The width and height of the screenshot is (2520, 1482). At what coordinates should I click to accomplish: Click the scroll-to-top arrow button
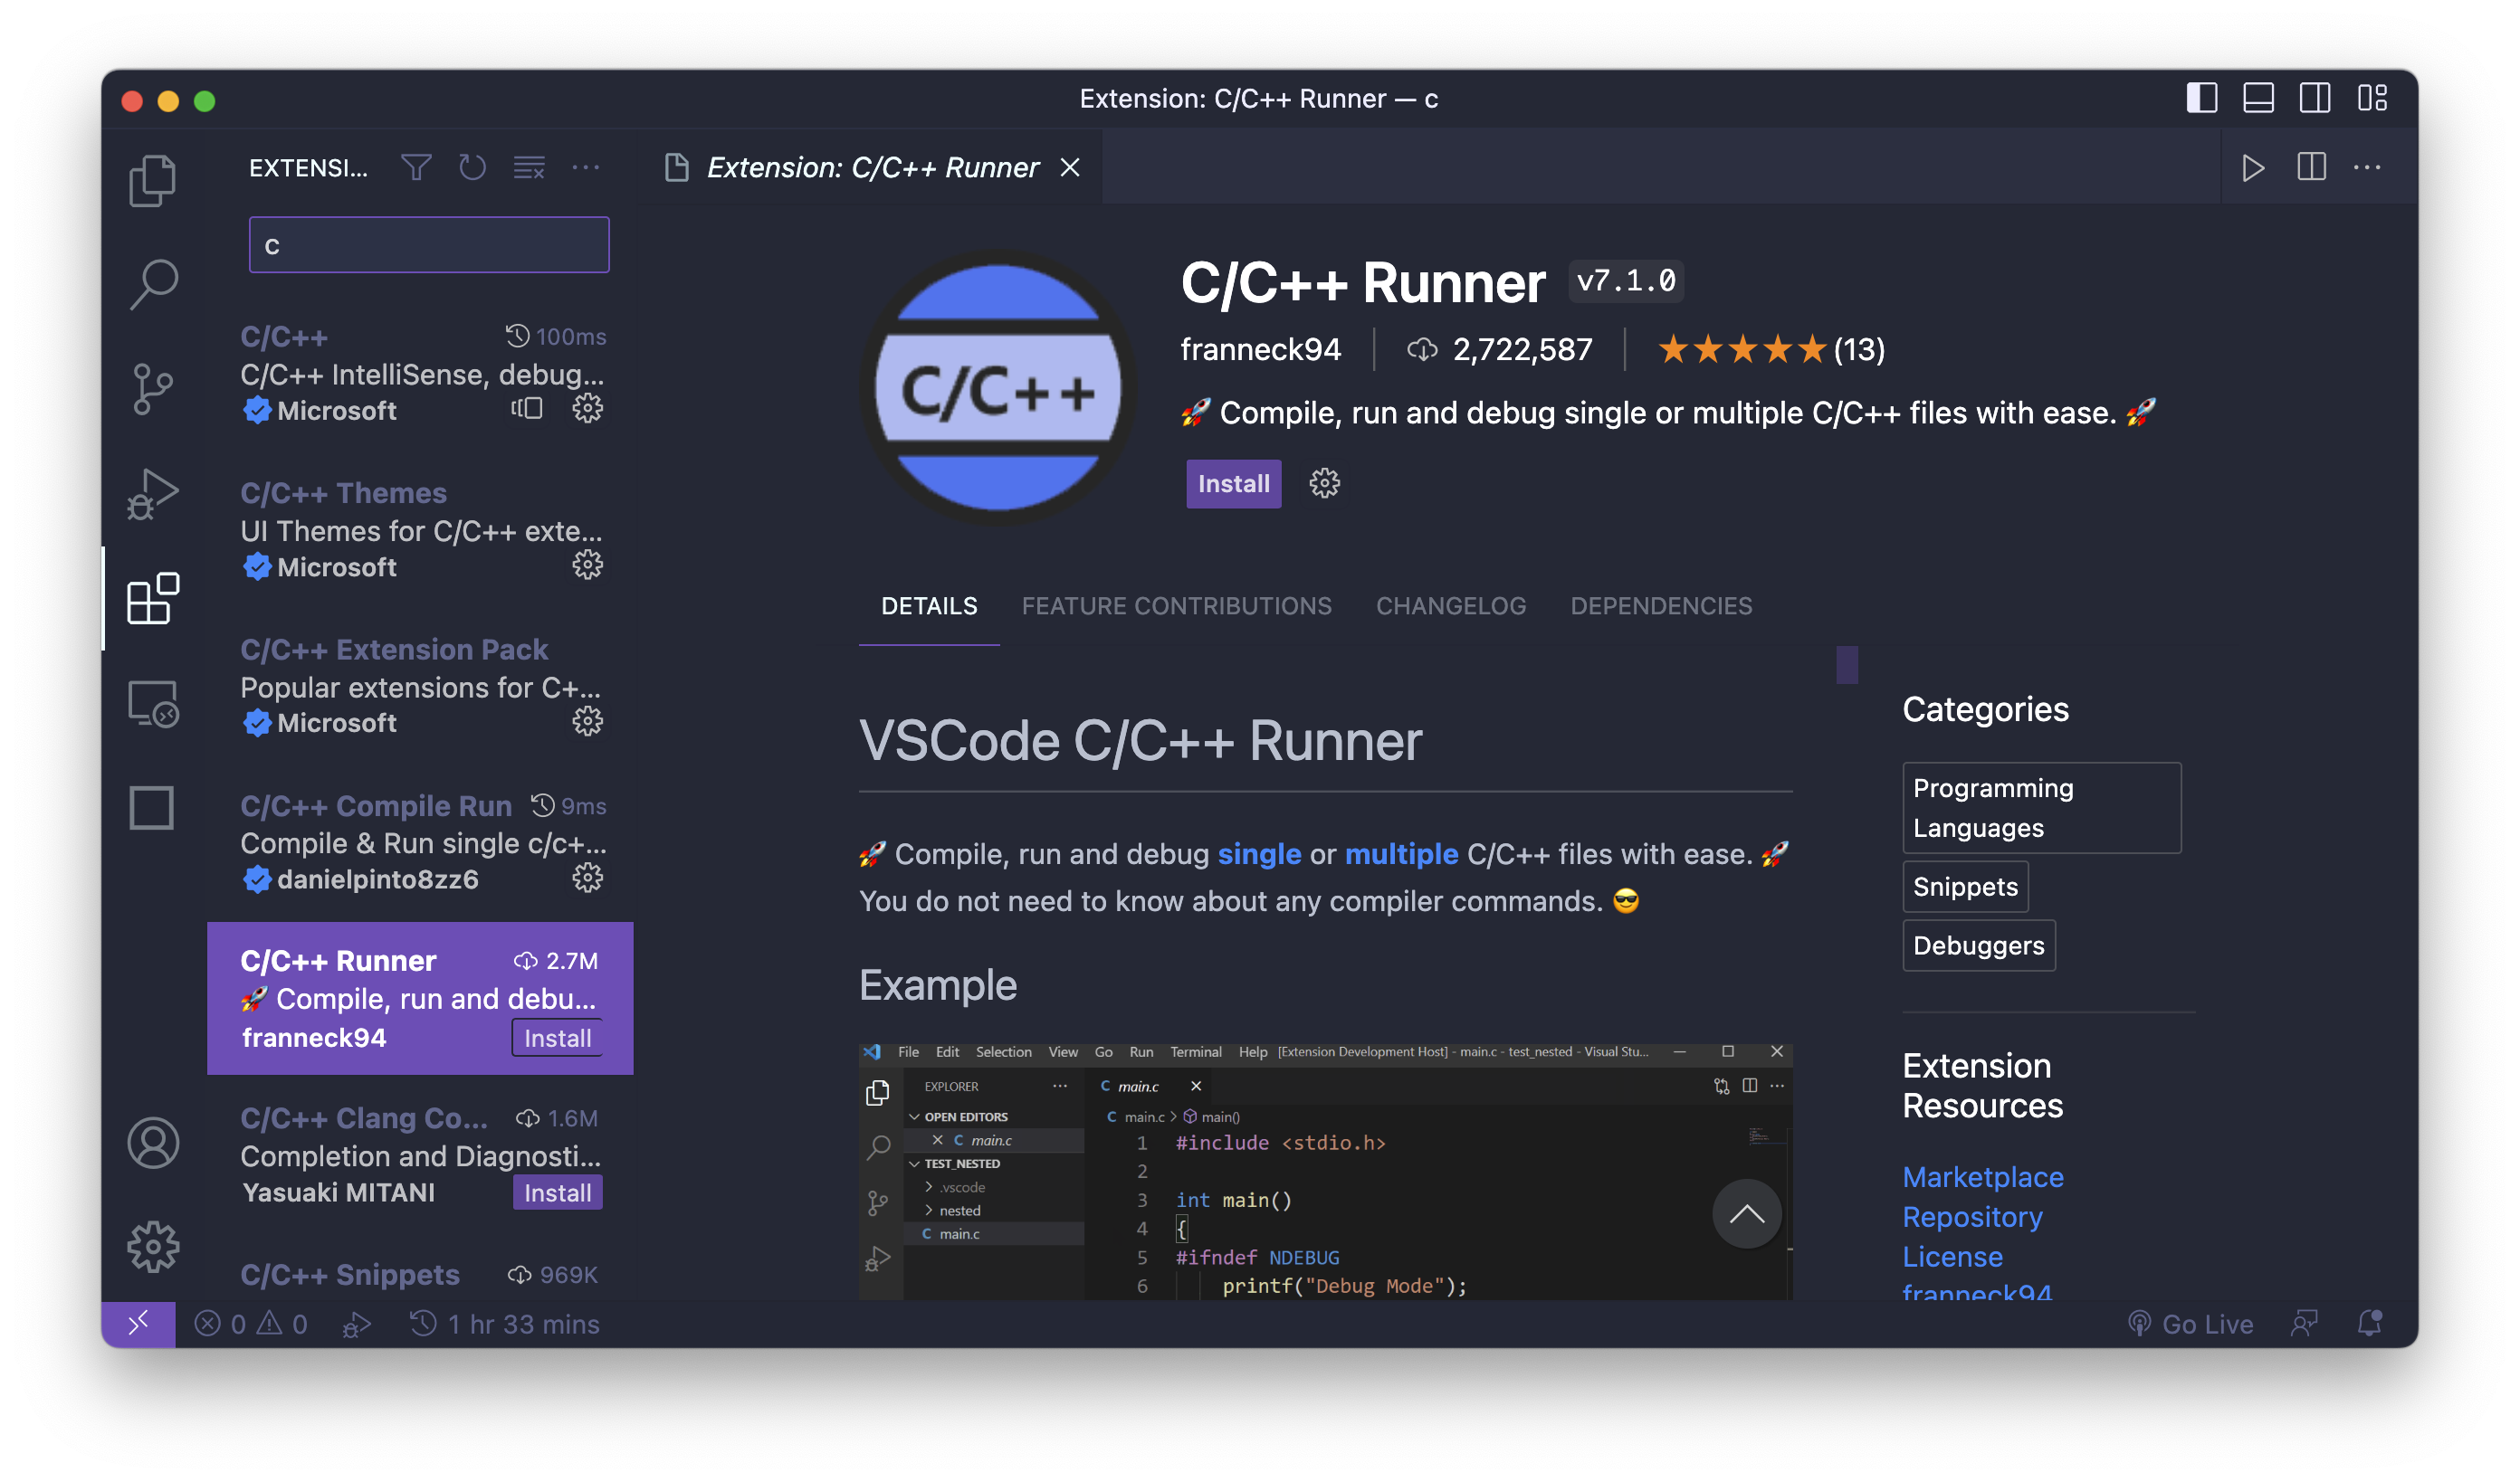(x=1746, y=1214)
